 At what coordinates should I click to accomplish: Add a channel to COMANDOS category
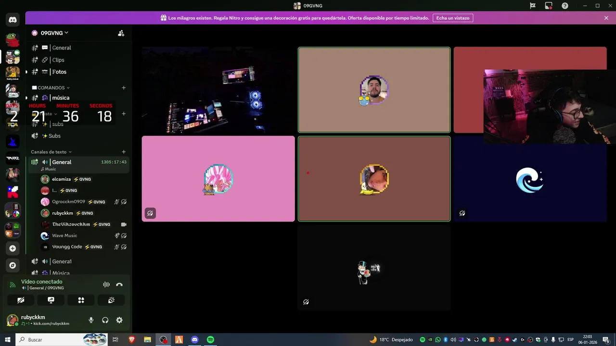(124, 88)
